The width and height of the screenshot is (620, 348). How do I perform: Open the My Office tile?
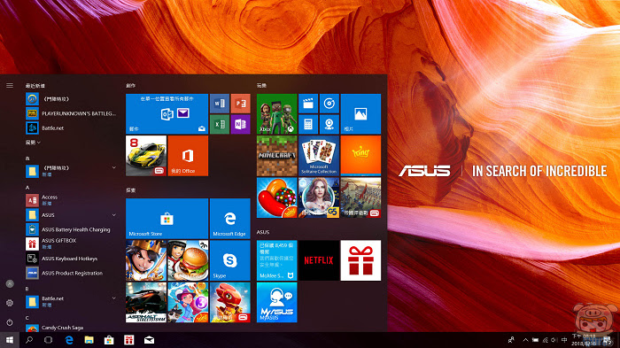pyautogui.click(x=188, y=156)
